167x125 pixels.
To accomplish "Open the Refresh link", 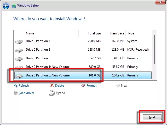I will [24, 86].
